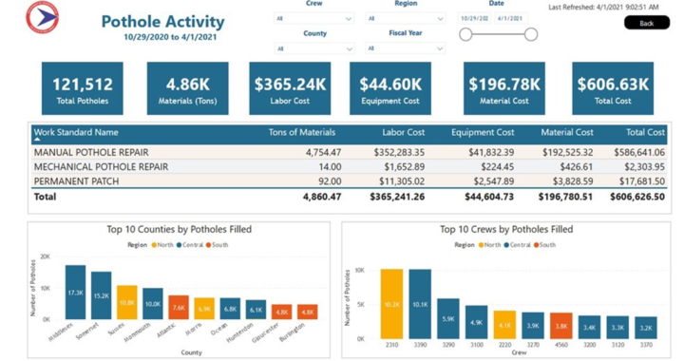Screen dimensions: 684x361
Task: Click the Equipment Cost KPI card
Action: 390,88
